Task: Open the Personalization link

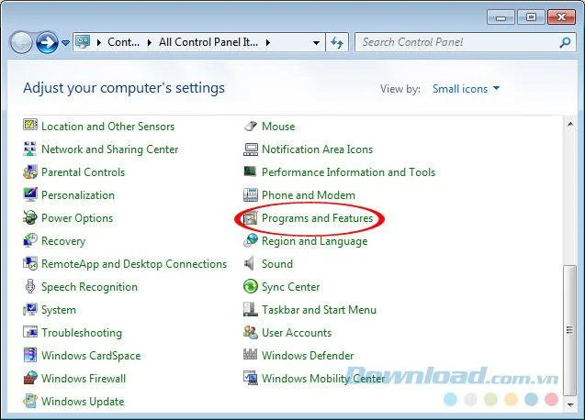Action: click(78, 195)
